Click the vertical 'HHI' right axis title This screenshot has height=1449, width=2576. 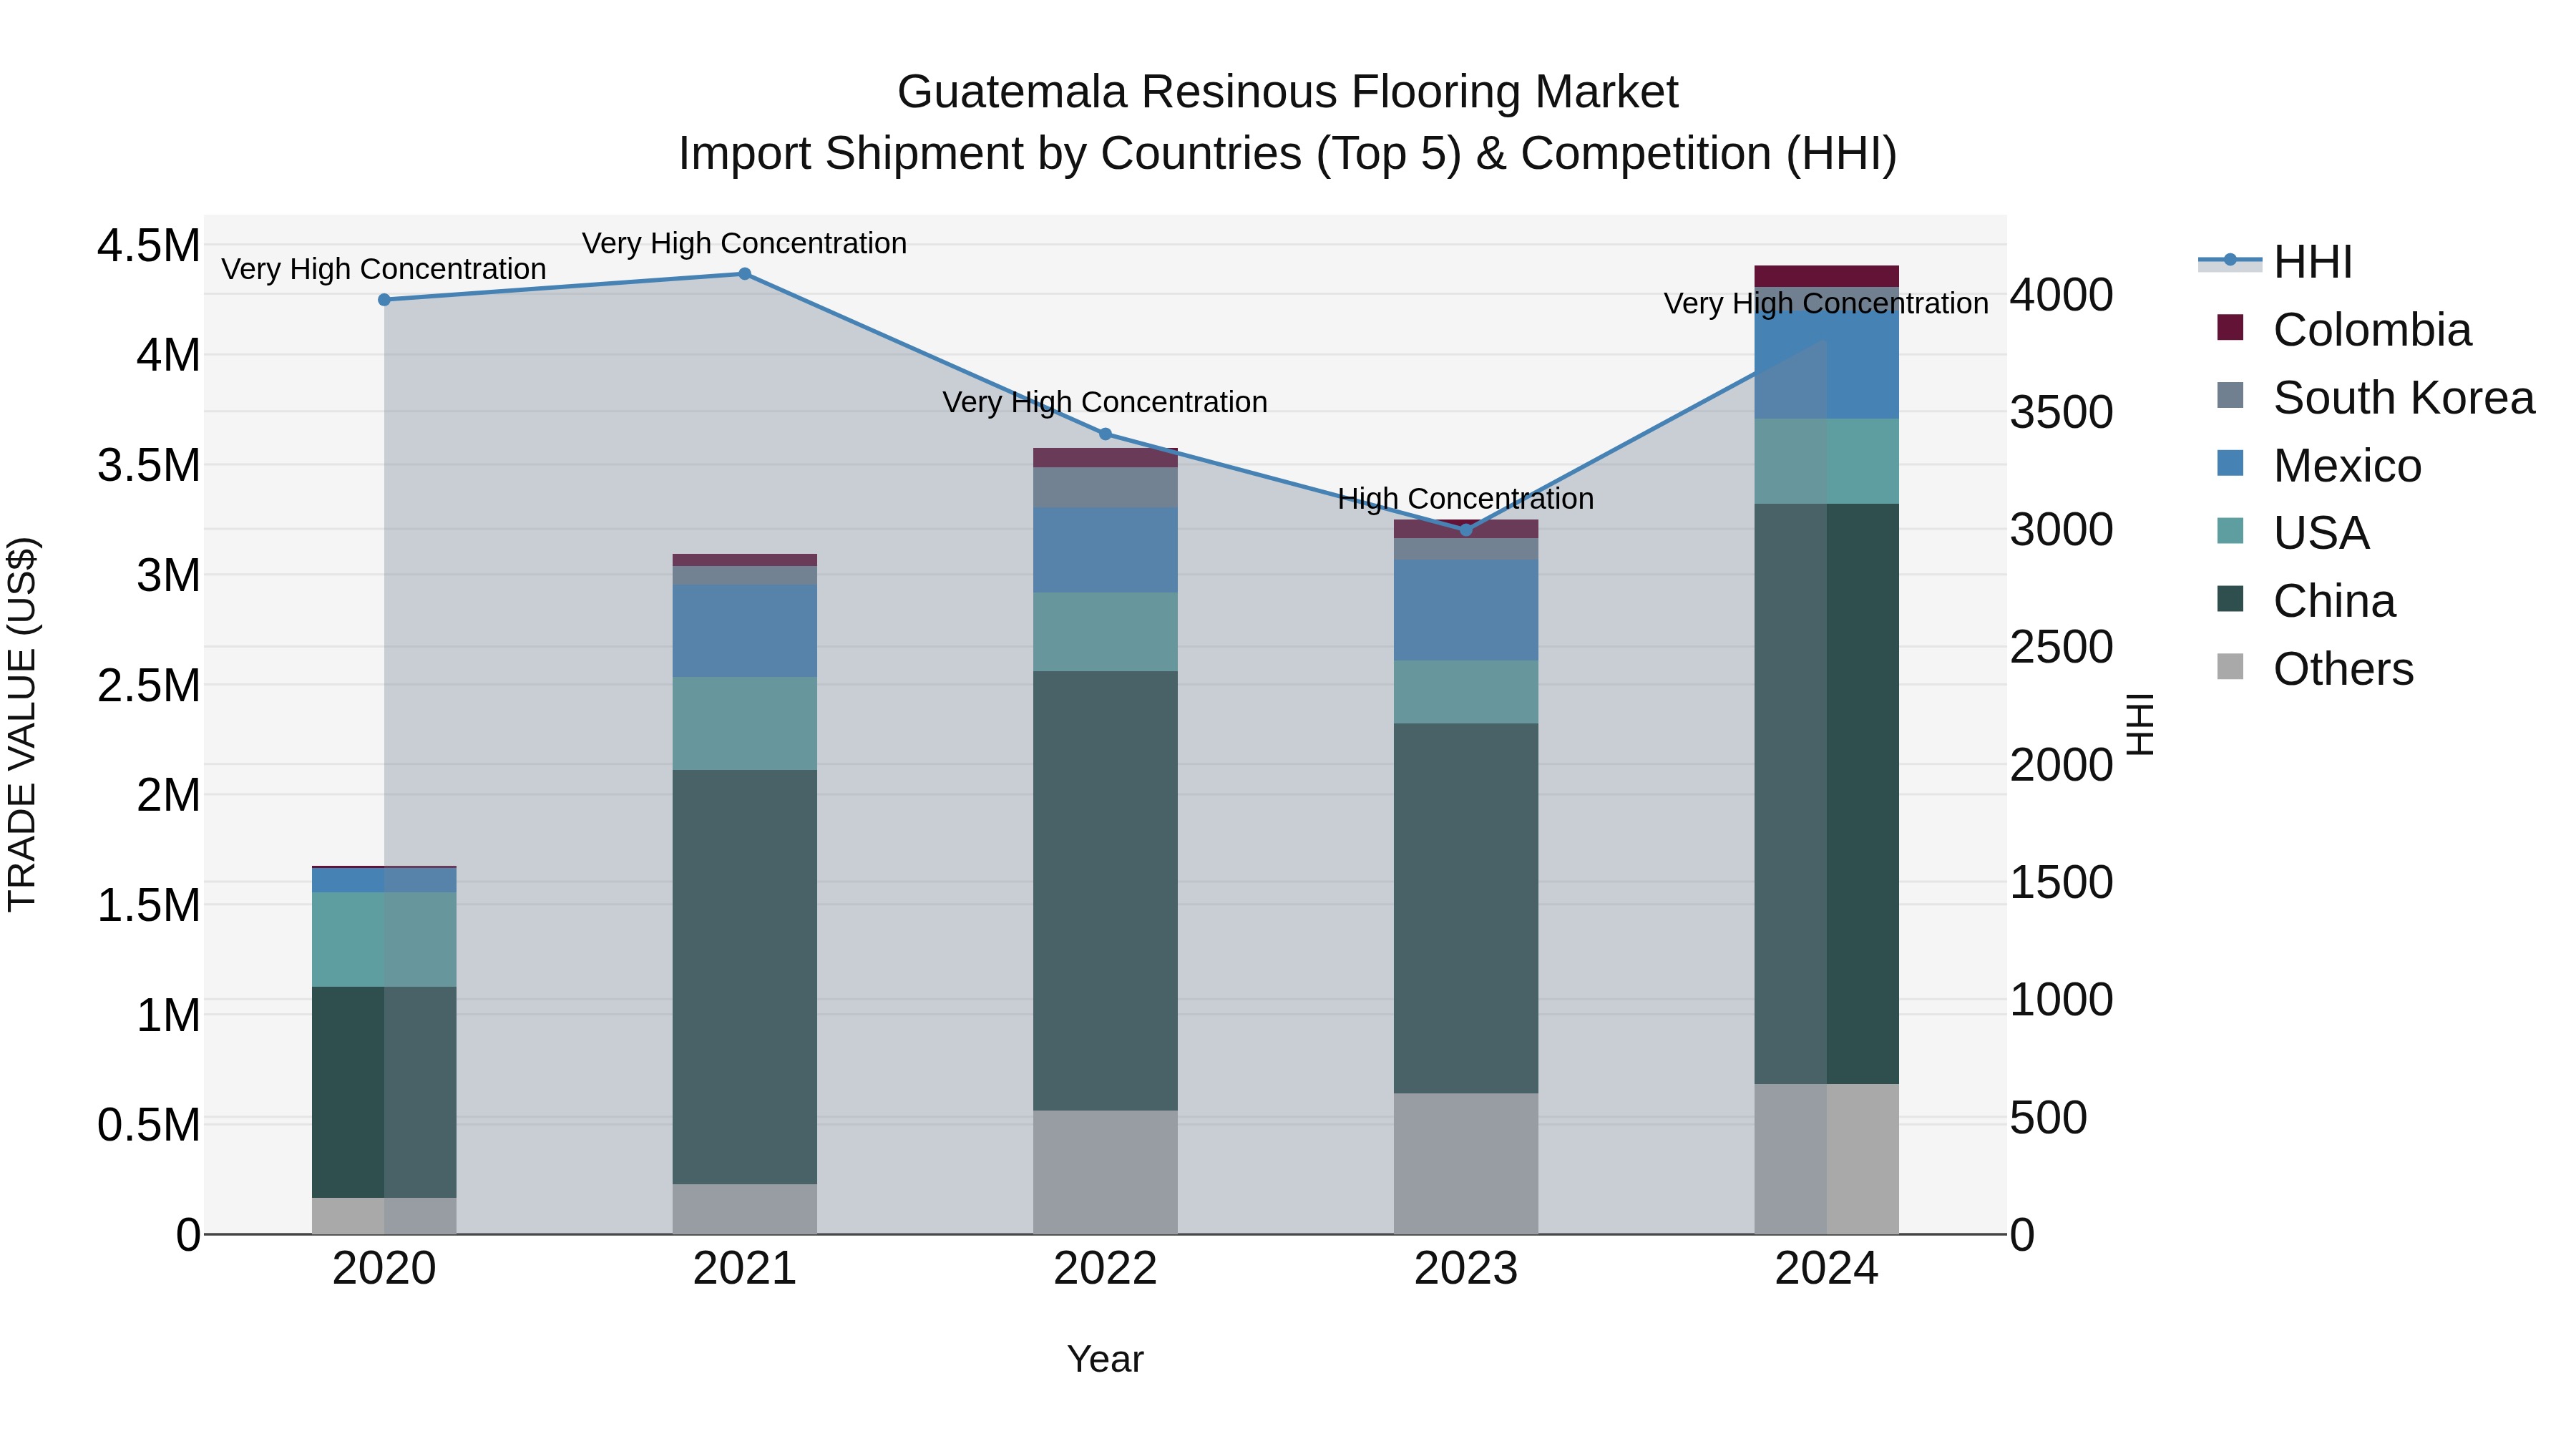click(x=2141, y=724)
